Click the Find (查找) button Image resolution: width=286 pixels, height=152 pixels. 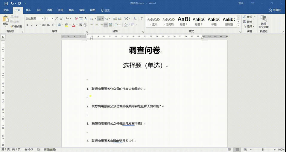248,17
